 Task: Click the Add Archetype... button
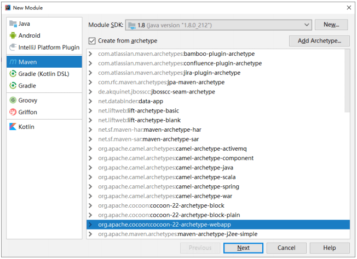click(x=319, y=41)
